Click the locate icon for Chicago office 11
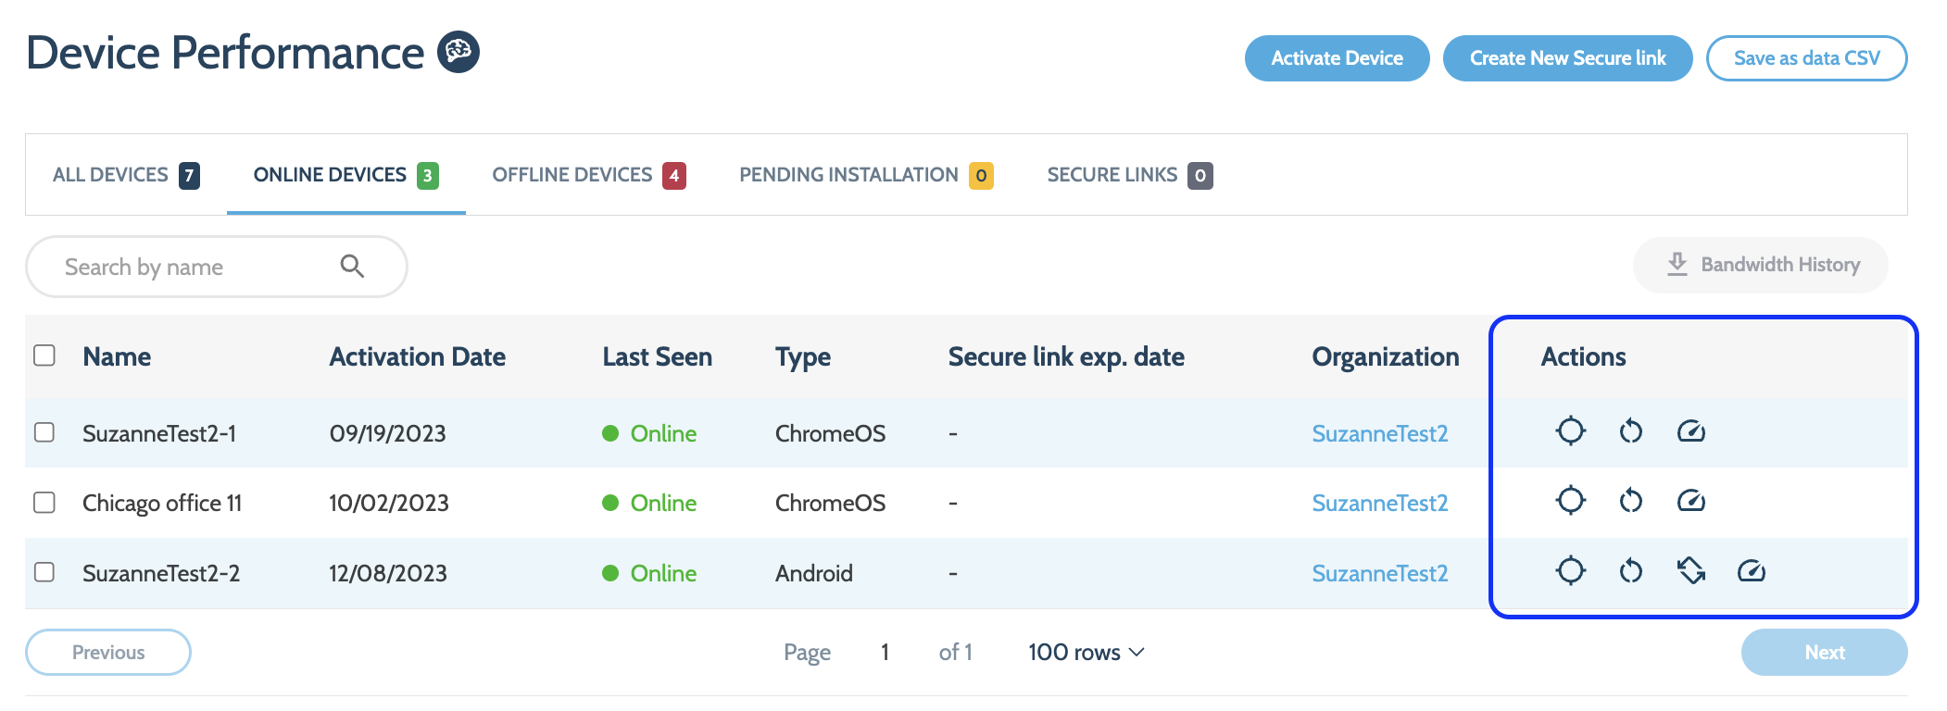1947x711 pixels. point(1570,501)
